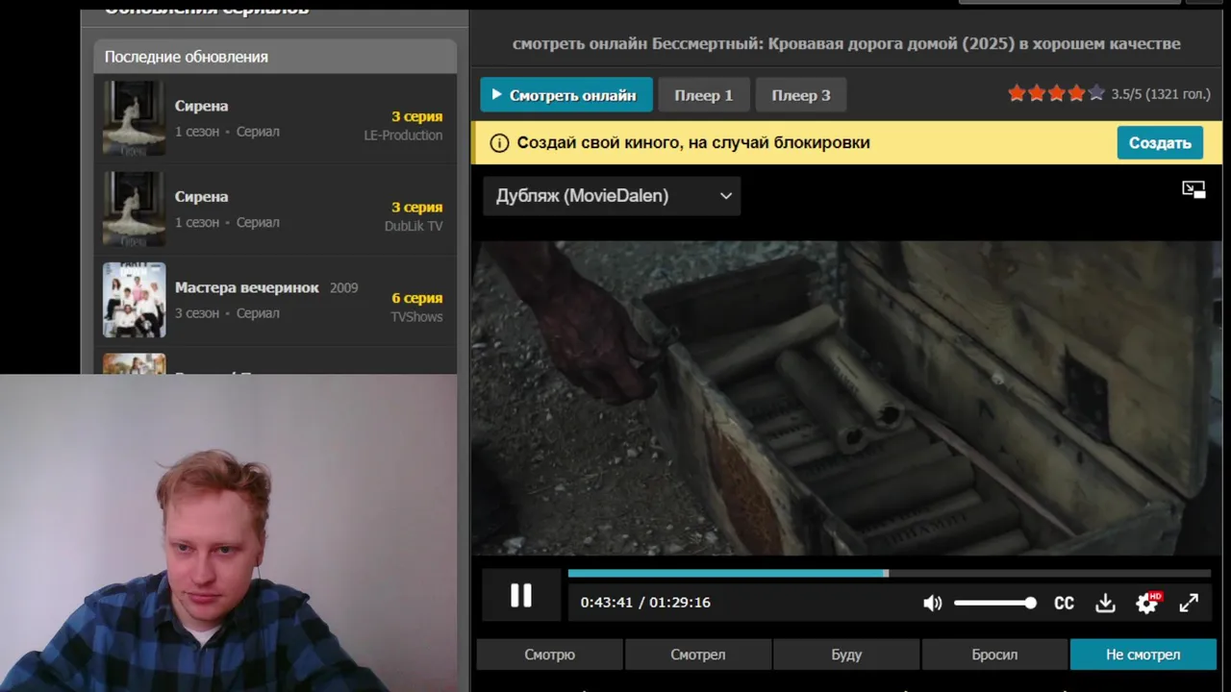Adjust the volume slider

point(995,603)
